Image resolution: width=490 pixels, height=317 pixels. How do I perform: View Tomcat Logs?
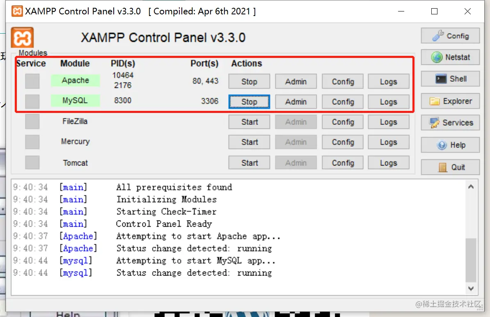click(389, 163)
